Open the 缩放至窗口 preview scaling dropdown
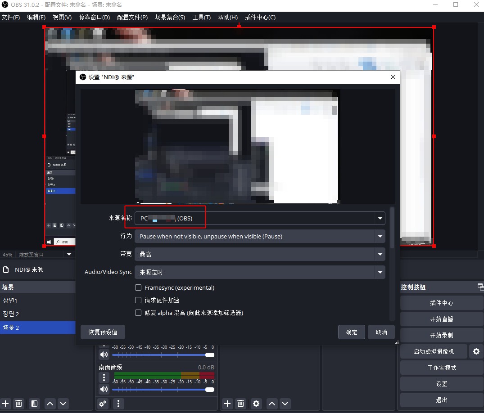The height and width of the screenshot is (413, 484). pos(45,255)
